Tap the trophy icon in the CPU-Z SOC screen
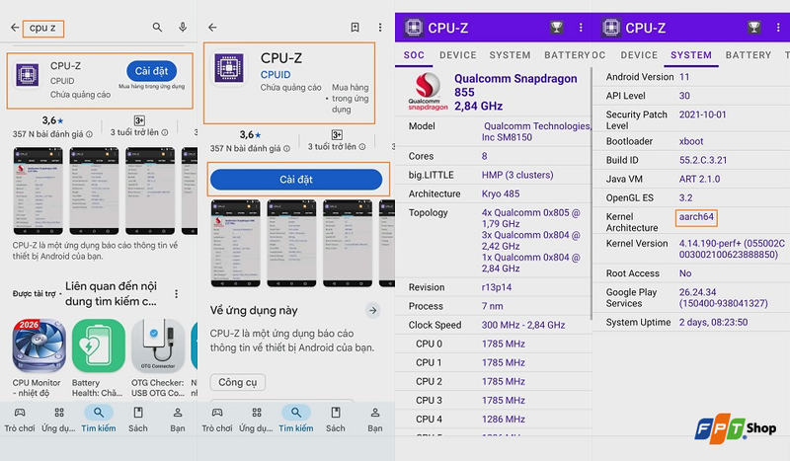The height and width of the screenshot is (461, 790). (556, 28)
